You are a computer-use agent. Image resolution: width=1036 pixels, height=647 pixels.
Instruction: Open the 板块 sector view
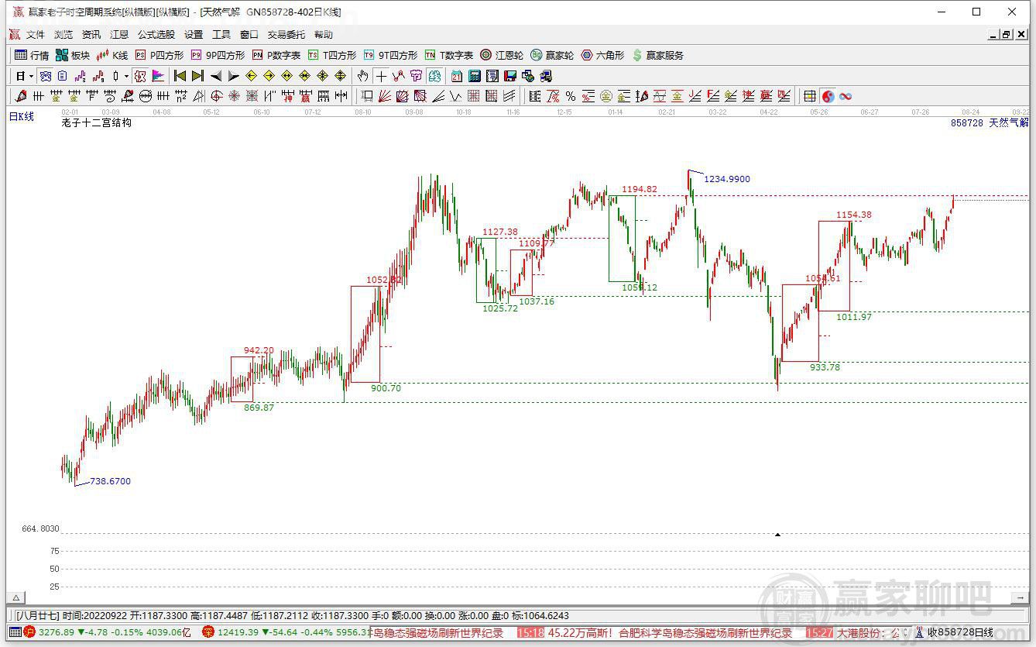pos(73,55)
